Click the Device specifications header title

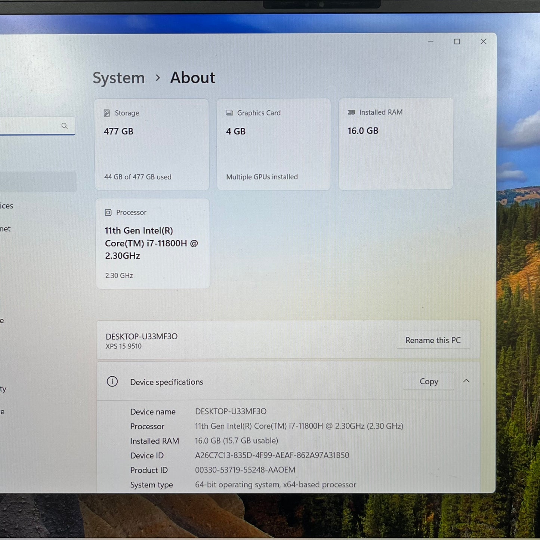tap(166, 382)
